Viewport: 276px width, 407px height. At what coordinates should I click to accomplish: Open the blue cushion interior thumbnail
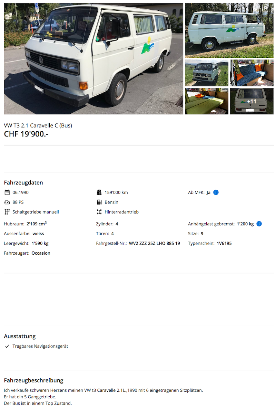coord(252,73)
